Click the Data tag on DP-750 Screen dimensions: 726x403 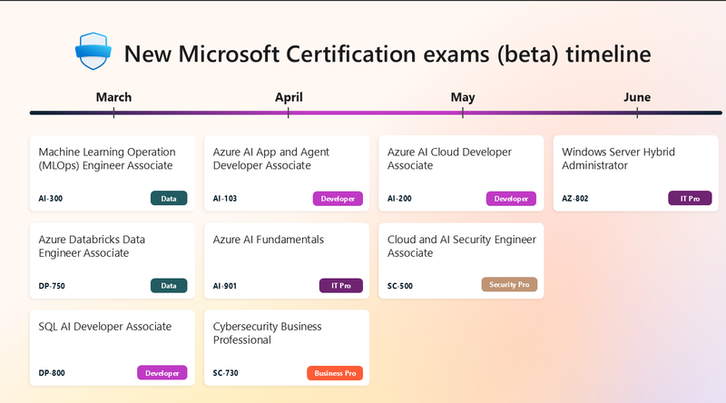click(x=169, y=286)
